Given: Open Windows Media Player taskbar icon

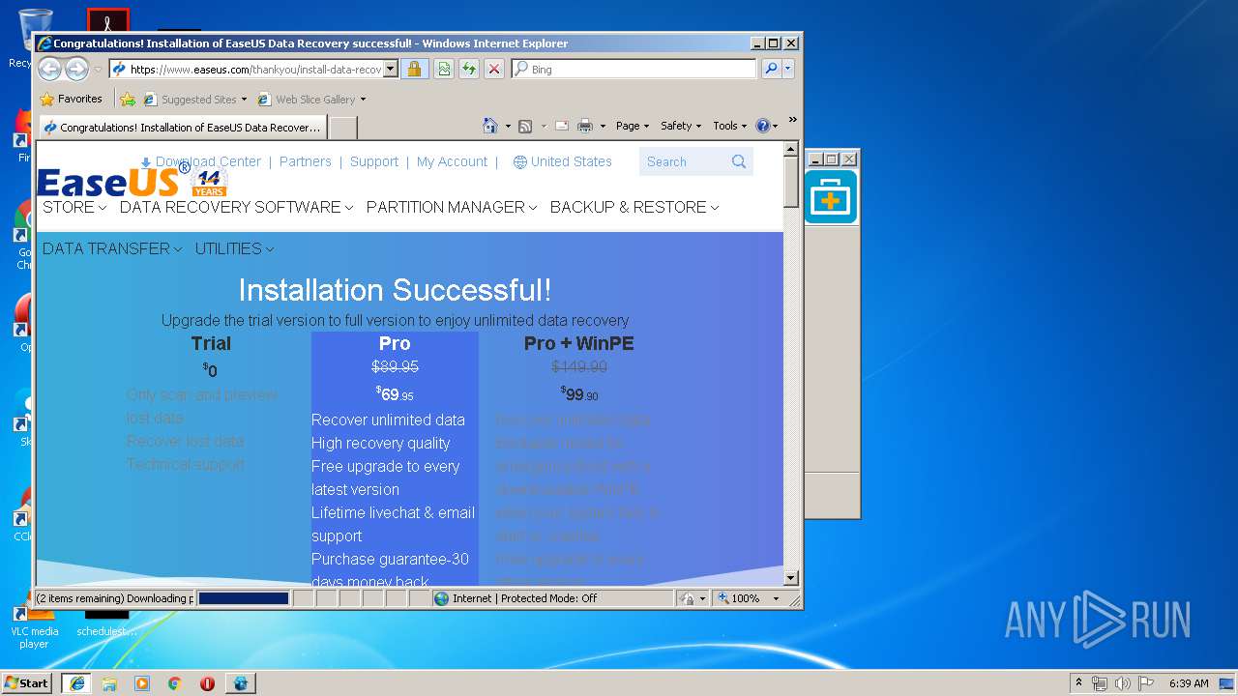Looking at the screenshot, I should pos(142,683).
